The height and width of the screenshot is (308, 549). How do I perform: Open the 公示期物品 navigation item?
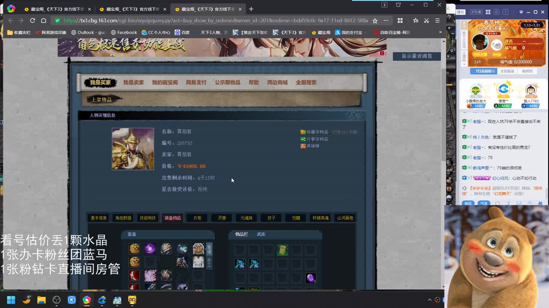tap(227, 83)
